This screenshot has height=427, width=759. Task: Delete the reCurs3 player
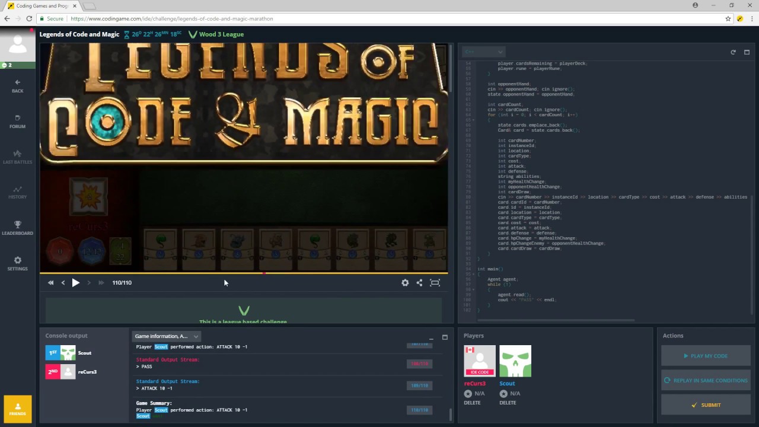tap(472, 403)
